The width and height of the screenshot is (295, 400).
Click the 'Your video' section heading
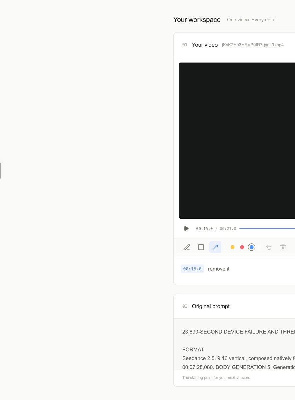point(205,45)
